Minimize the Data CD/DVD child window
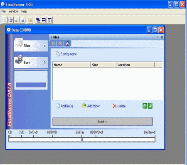 tap(149, 30)
